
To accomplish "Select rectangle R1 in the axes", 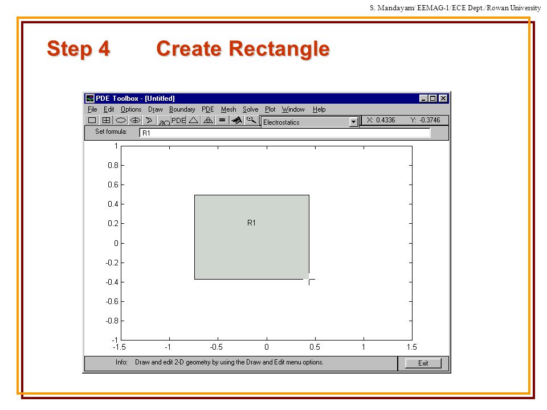I will click(251, 237).
